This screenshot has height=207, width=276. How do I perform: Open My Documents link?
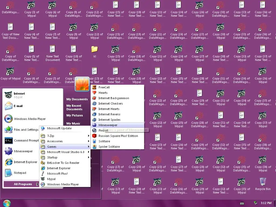77,99
